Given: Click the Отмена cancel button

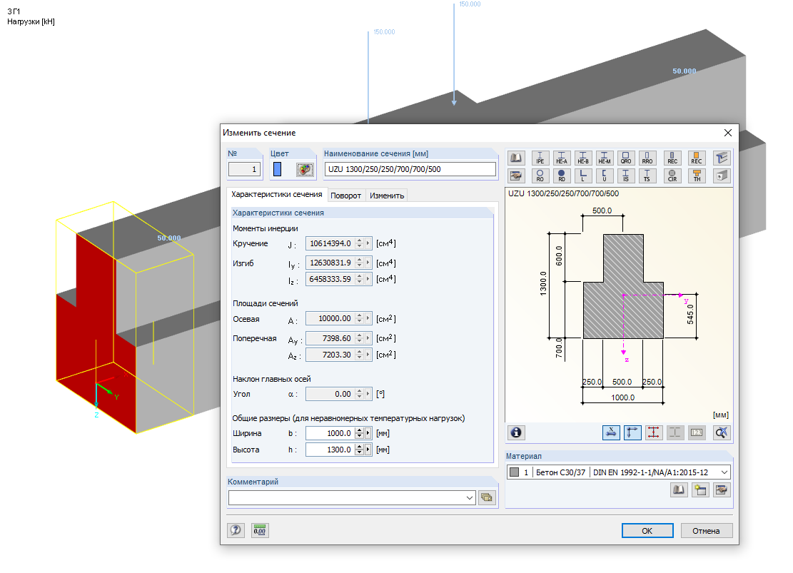Looking at the screenshot, I should (x=706, y=530).
